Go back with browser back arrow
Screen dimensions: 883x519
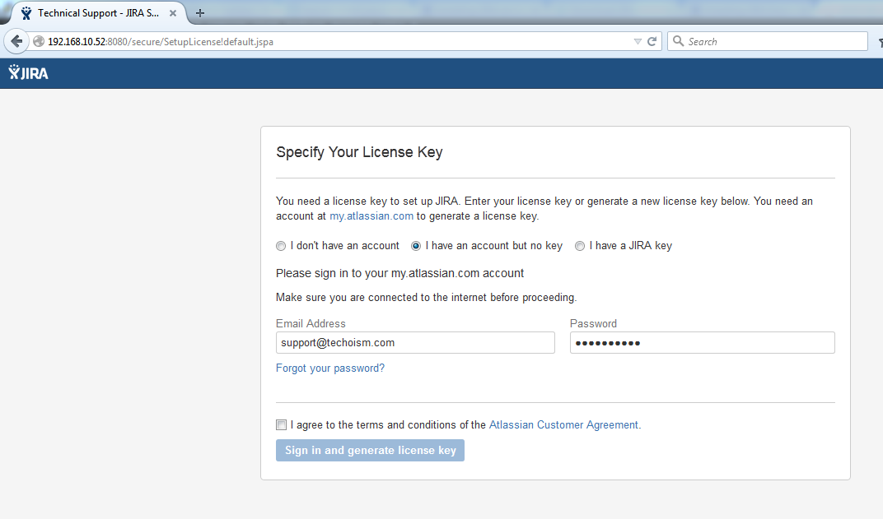pos(16,41)
